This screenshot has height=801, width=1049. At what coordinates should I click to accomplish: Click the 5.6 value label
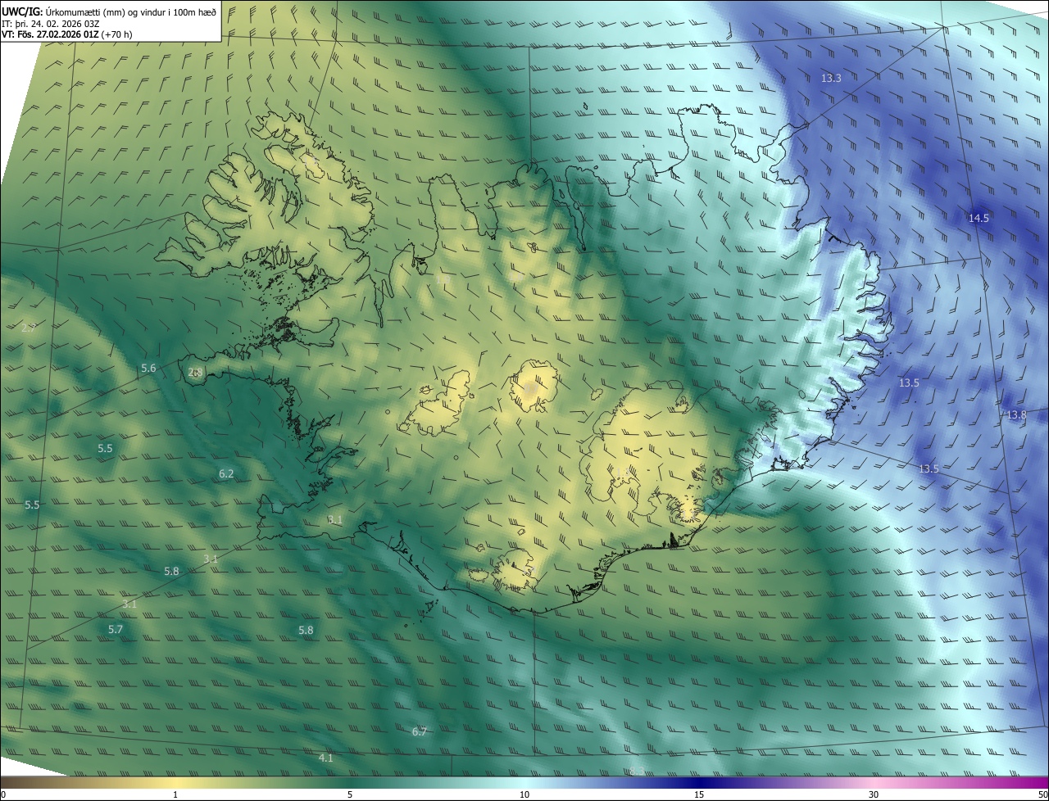pyautogui.click(x=148, y=369)
